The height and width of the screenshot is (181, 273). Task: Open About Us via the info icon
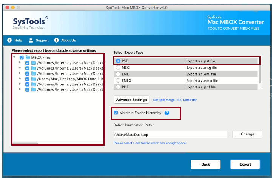[56, 40]
